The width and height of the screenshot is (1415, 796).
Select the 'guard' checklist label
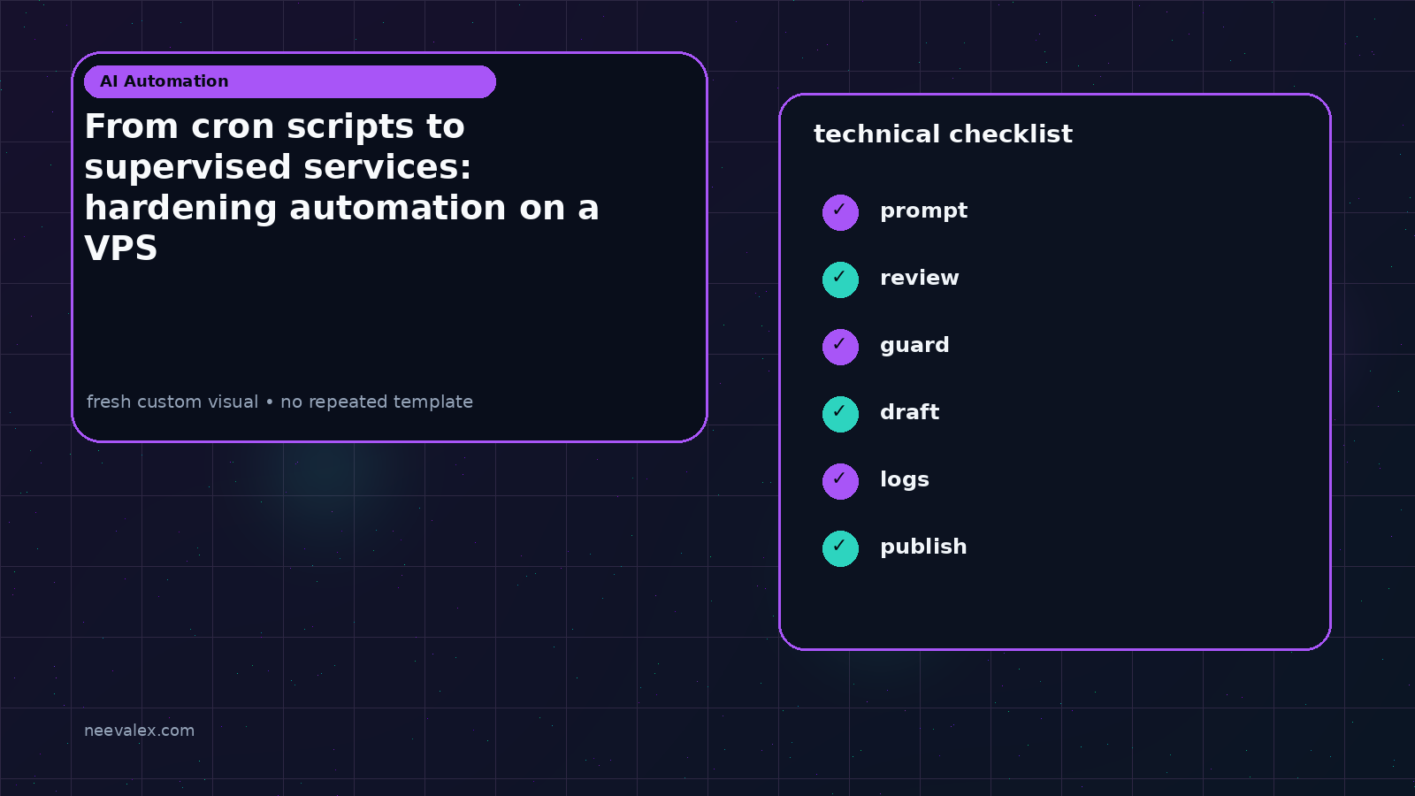[x=914, y=346]
